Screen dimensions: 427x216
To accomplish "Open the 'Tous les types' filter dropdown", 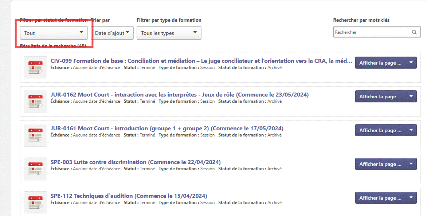I will tap(169, 33).
